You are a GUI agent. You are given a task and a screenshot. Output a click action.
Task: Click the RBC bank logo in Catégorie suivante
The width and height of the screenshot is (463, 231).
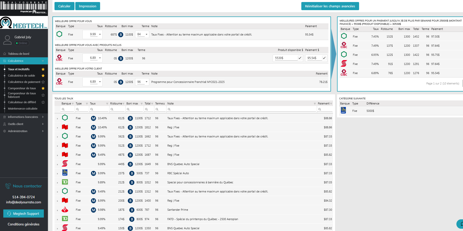tap(343, 111)
